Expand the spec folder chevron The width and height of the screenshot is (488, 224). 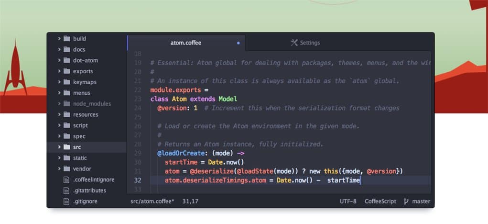[59, 136]
